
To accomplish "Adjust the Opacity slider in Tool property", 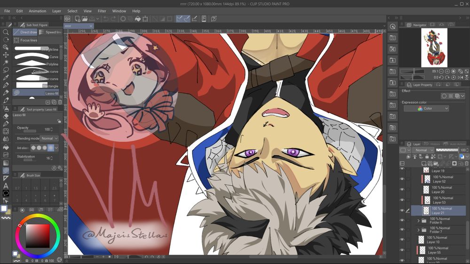I will [x=30, y=131].
